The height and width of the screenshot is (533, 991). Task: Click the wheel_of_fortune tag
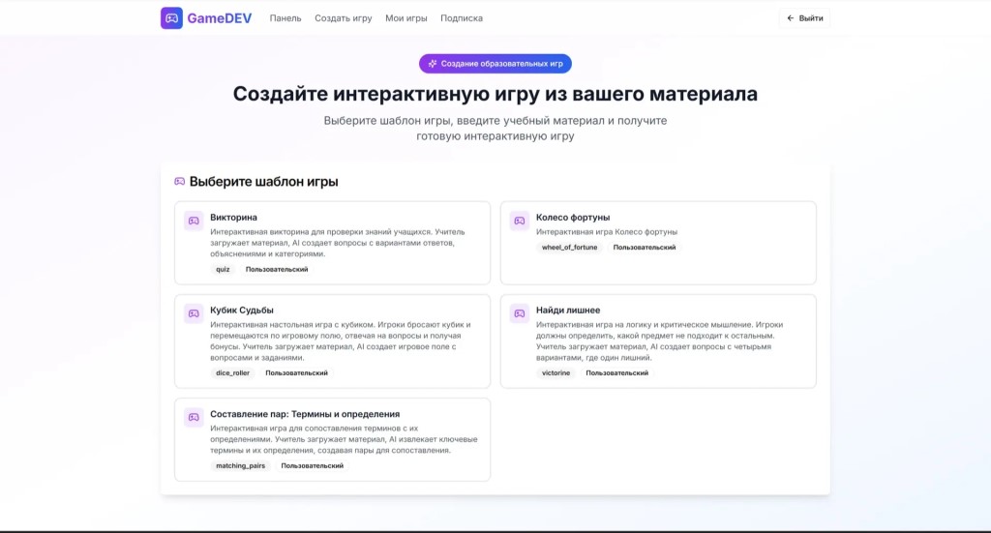click(x=570, y=248)
